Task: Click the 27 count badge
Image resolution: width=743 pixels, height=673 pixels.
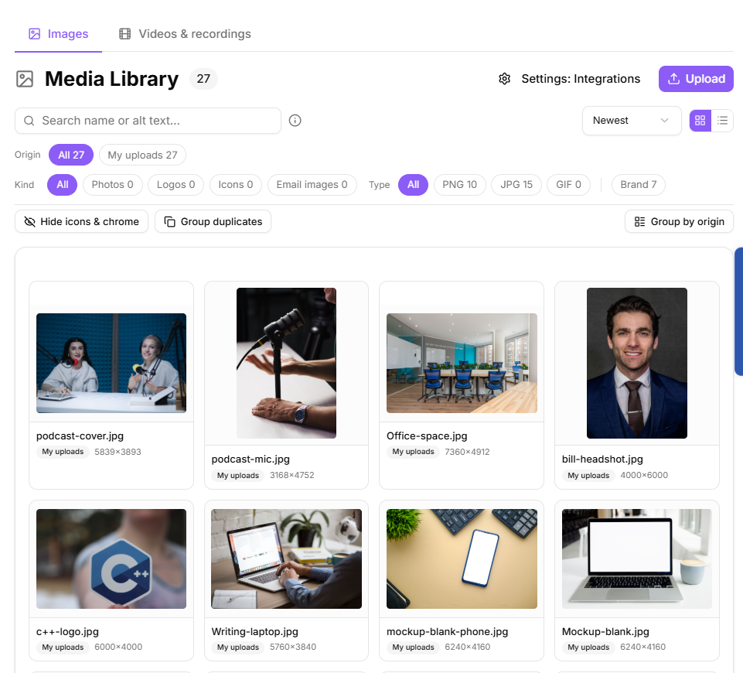Action: coord(203,79)
